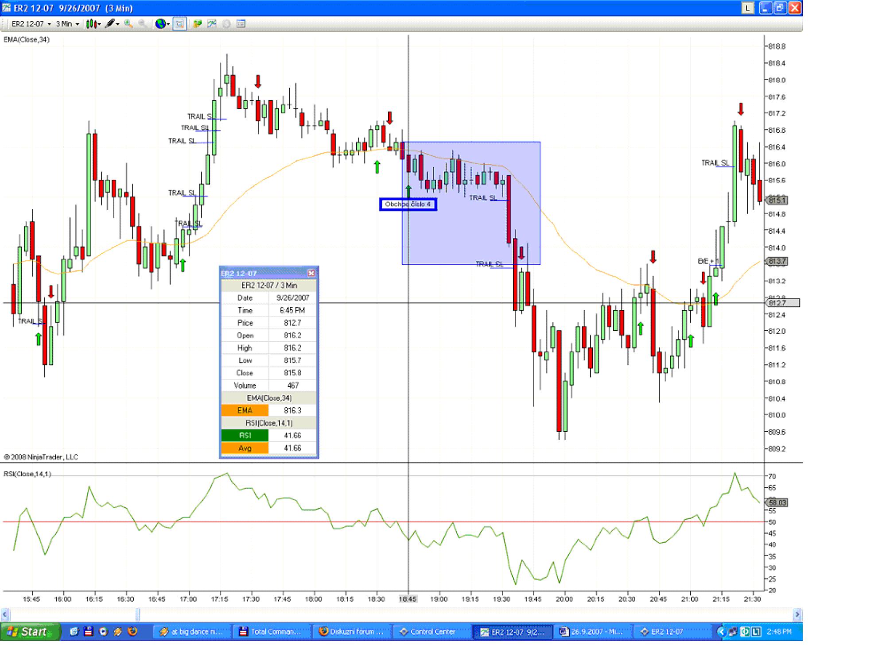
Task: Click the Windows Start button
Action: [x=30, y=632]
